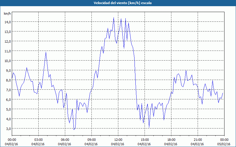Image resolution: width=236 pixels, height=147 pixels.
Task: Click the wind speed minimum near 07:00
Action: click(74, 130)
